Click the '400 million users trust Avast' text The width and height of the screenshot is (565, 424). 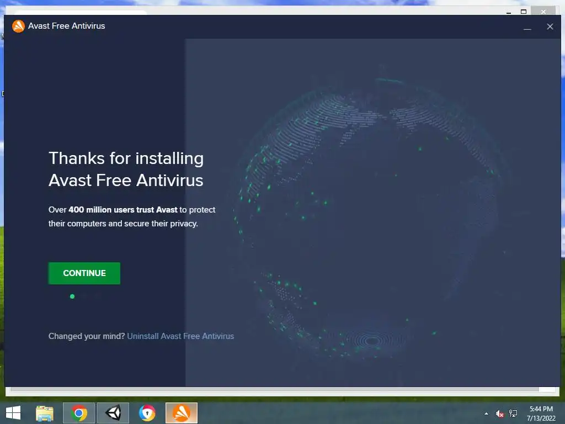[123, 210]
